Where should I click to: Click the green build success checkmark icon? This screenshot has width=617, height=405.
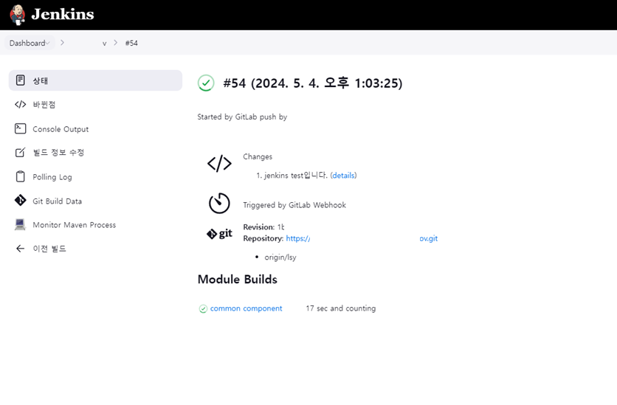[x=206, y=83]
